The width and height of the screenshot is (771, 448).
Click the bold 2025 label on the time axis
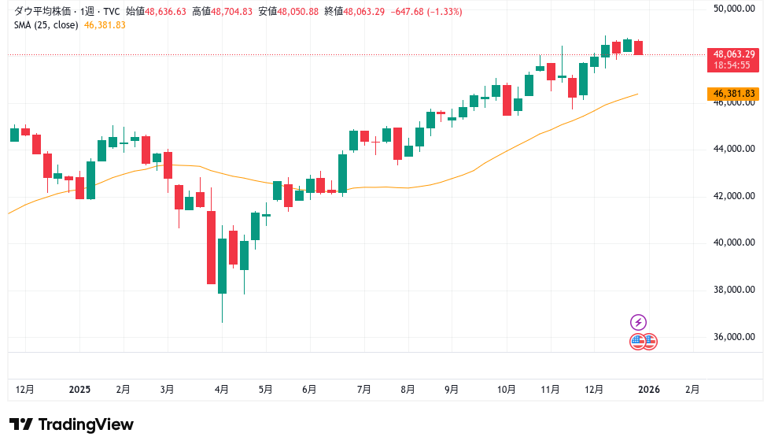(x=80, y=389)
